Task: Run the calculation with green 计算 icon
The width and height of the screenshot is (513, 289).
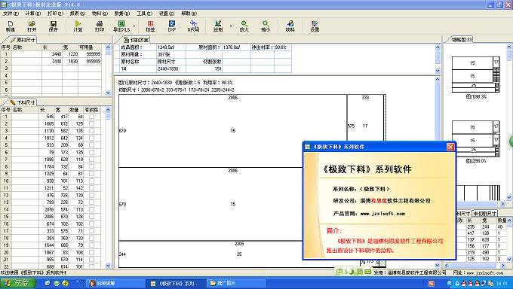Action: coord(78,26)
